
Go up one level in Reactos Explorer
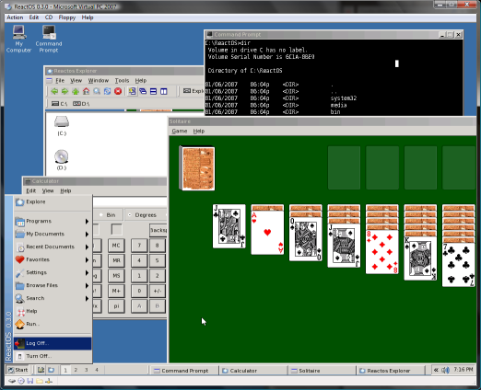coord(76,91)
